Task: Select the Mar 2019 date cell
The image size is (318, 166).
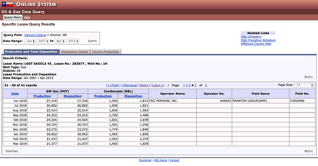Action: click(15, 144)
